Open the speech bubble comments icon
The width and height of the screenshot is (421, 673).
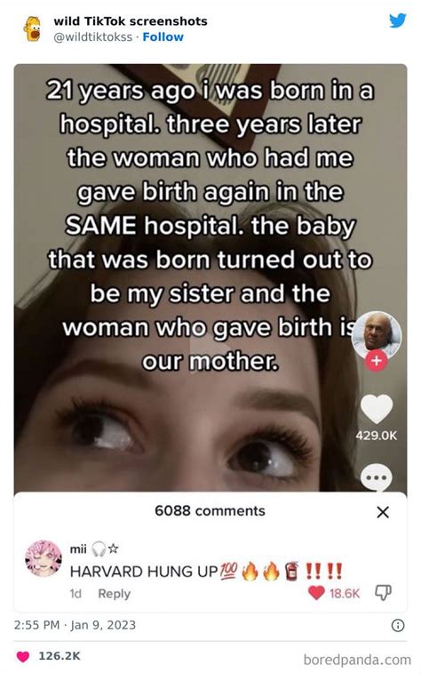click(377, 478)
